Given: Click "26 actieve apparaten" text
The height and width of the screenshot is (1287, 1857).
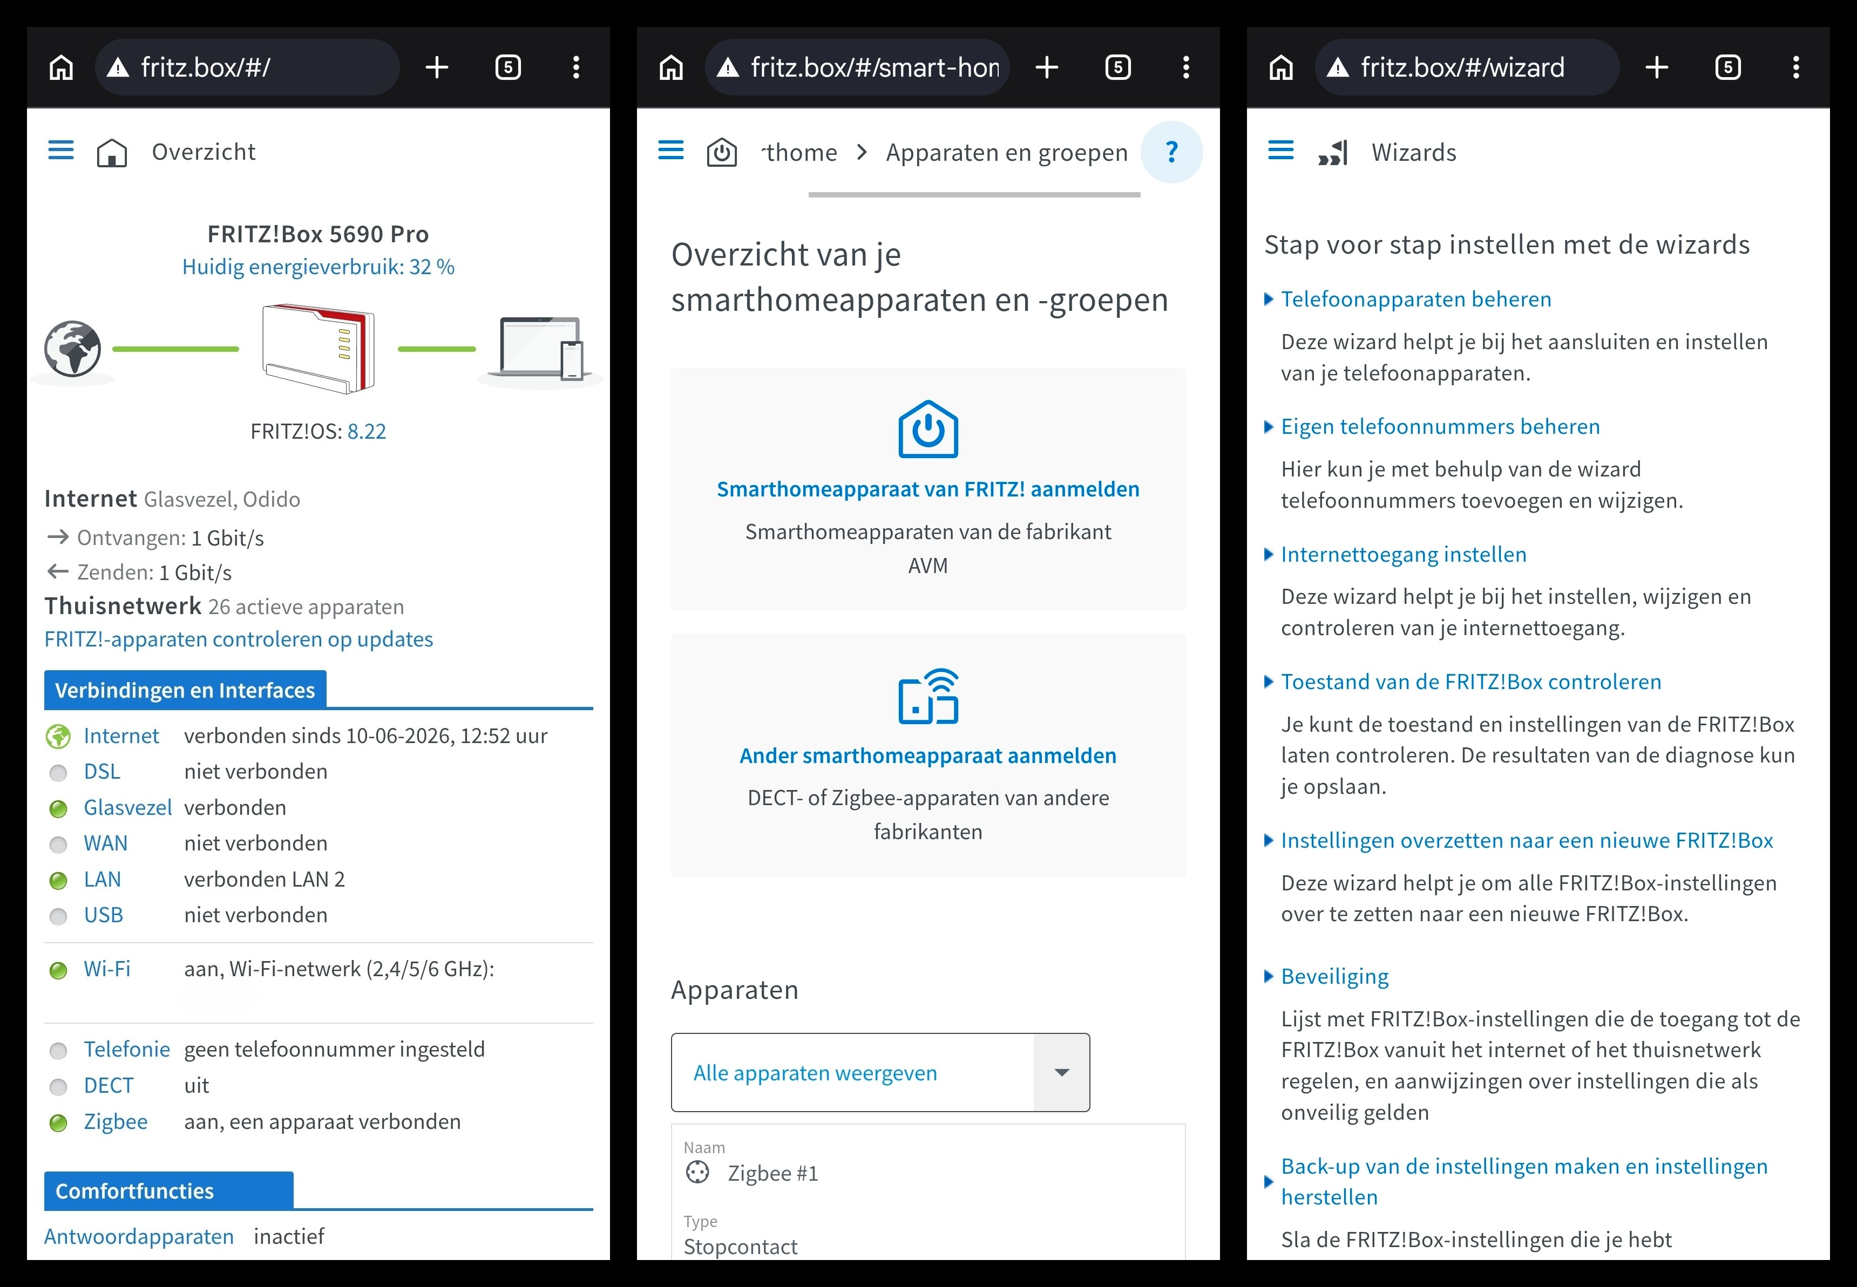Looking at the screenshot, I should [306, 607].
